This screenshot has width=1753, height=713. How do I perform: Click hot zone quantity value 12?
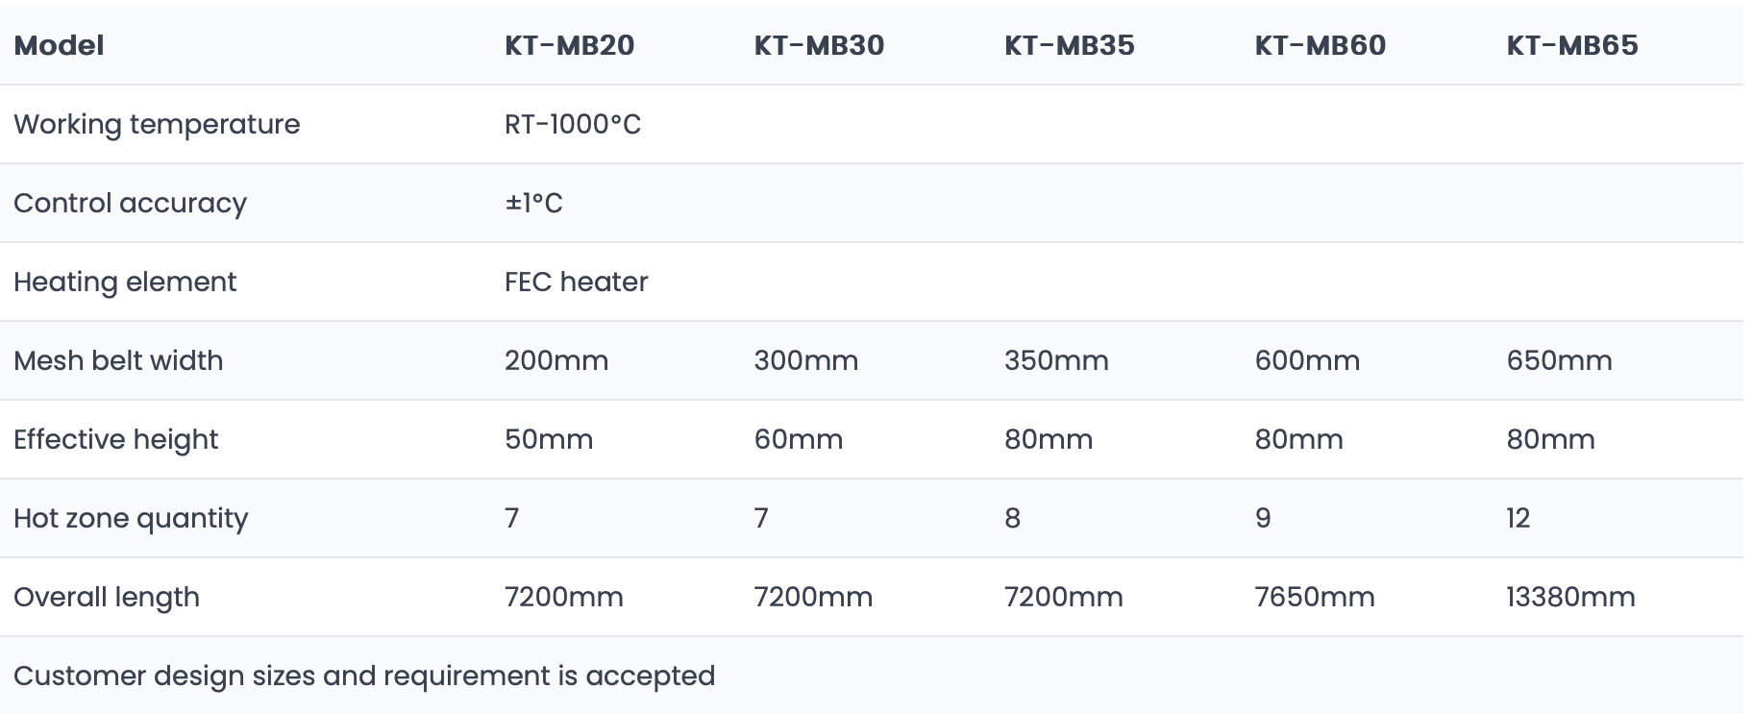point(1518,518)
